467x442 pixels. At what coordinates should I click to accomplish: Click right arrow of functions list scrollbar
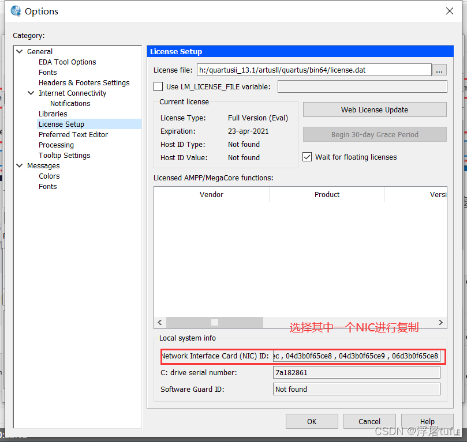click(440, 323)
